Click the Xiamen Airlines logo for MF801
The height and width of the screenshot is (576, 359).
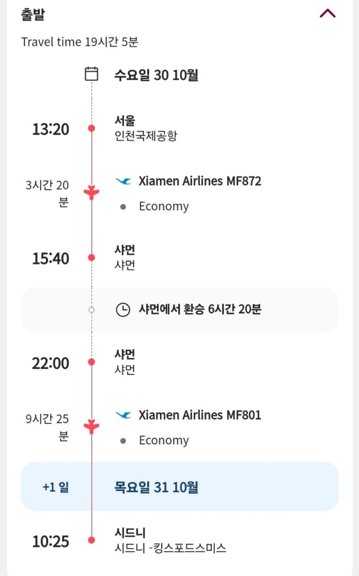[123, 415]
